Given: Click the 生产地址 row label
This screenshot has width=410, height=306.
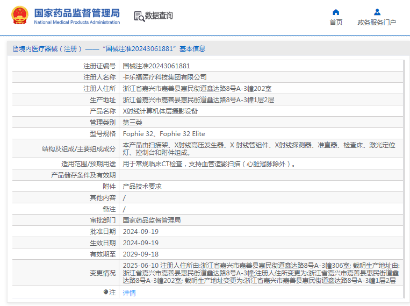Looking at the screenshot, I should (103, 99).
